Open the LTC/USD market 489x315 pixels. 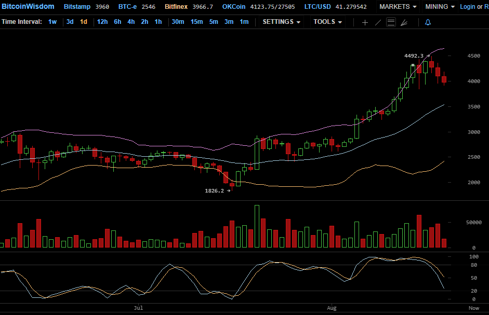(318, 7)
